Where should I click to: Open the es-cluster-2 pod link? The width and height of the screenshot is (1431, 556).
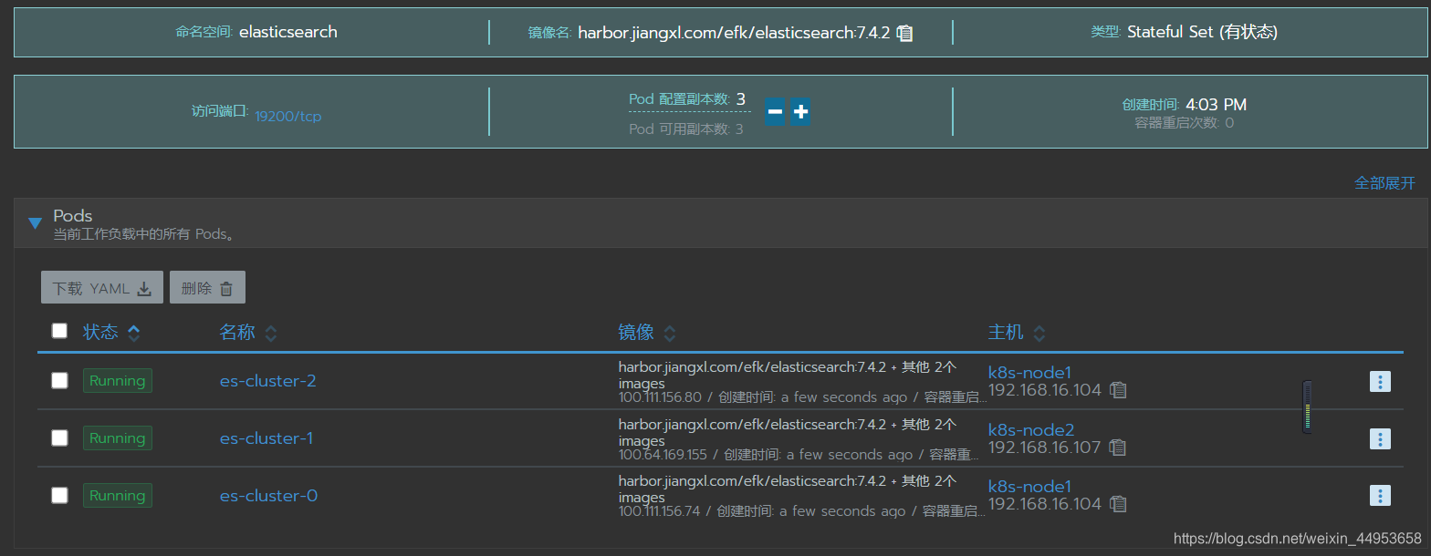click(x=268, y=381)
